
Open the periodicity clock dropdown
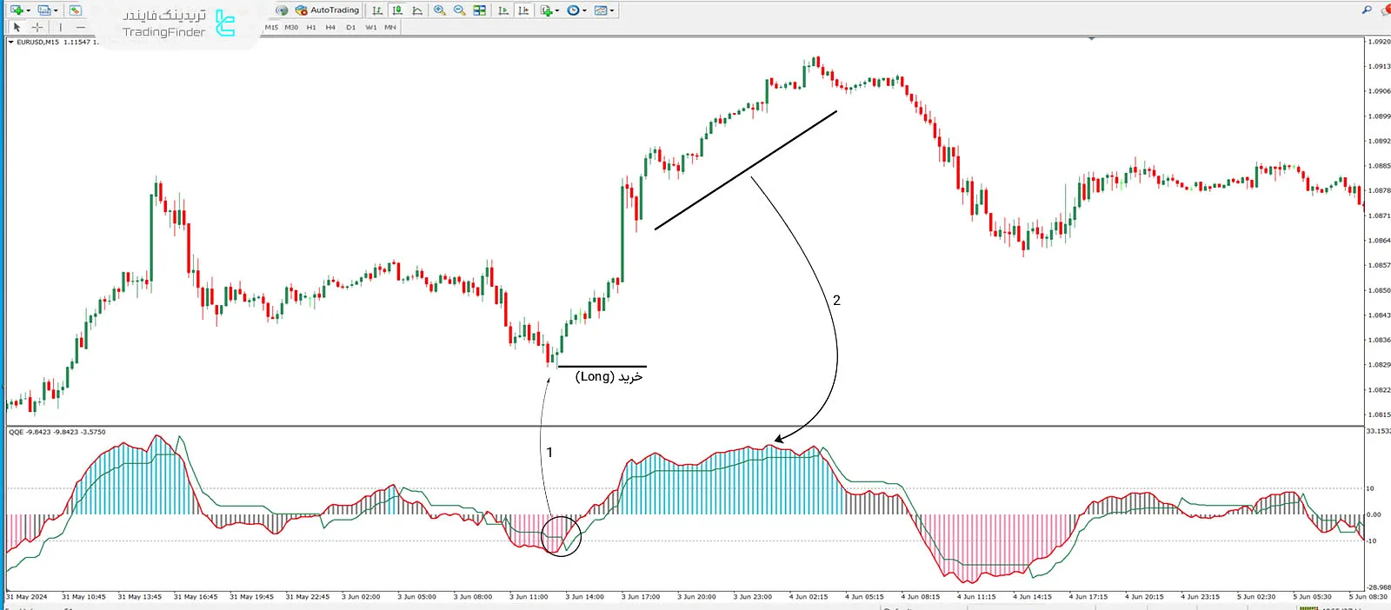[576, 10]
